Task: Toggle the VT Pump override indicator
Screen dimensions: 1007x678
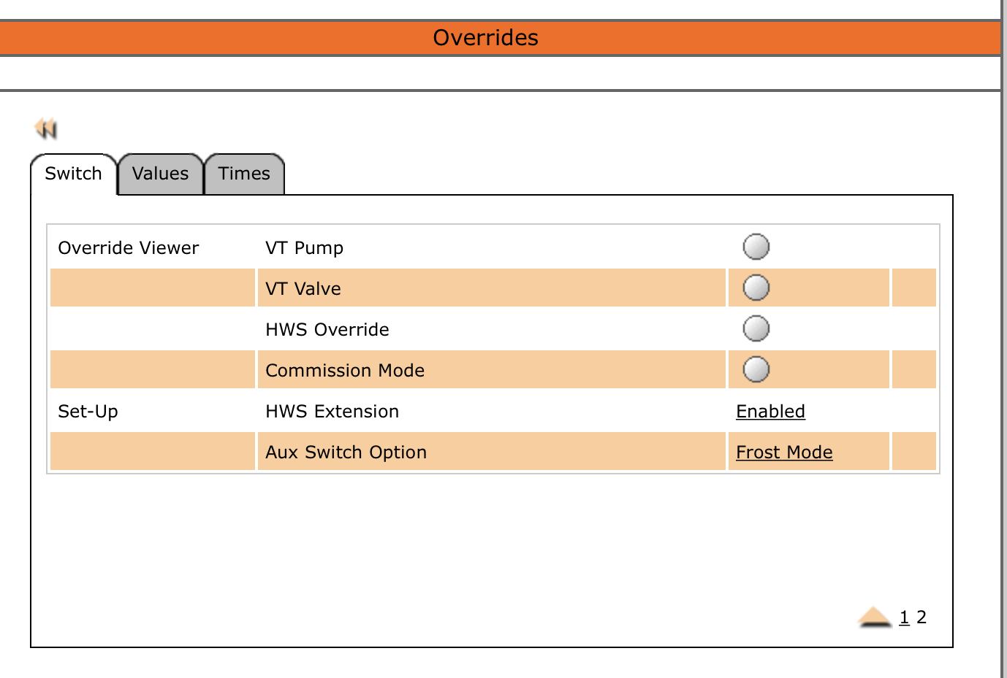Action: pyautogui.click(x=756, y=247)
